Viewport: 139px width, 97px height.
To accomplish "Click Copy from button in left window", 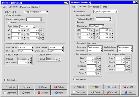I will coord(10,93).
